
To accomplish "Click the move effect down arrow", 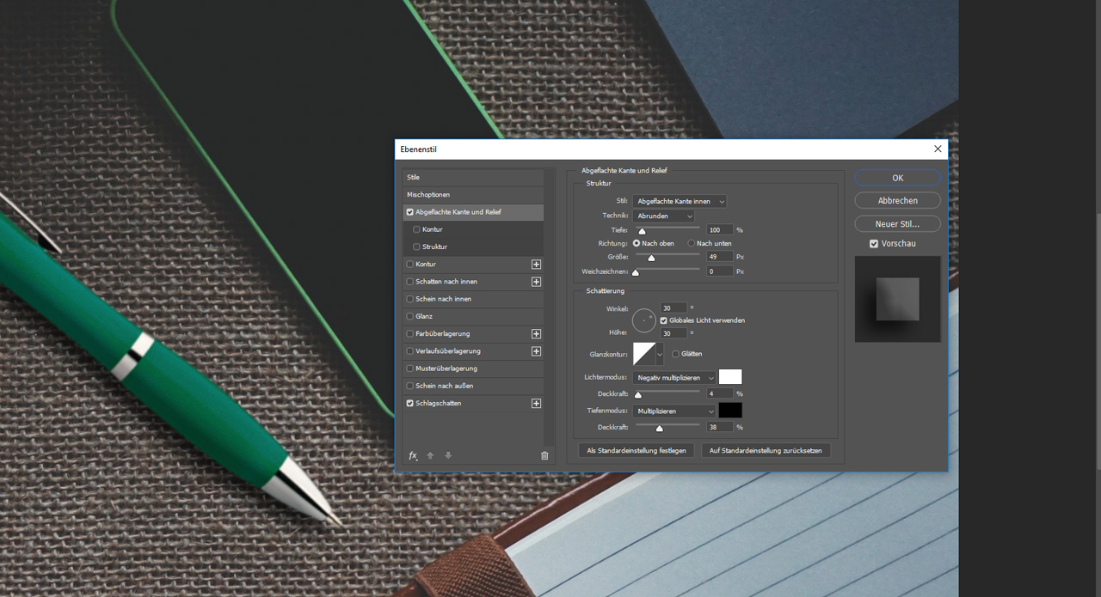I will pyautogui.click(x=448, y=455).
